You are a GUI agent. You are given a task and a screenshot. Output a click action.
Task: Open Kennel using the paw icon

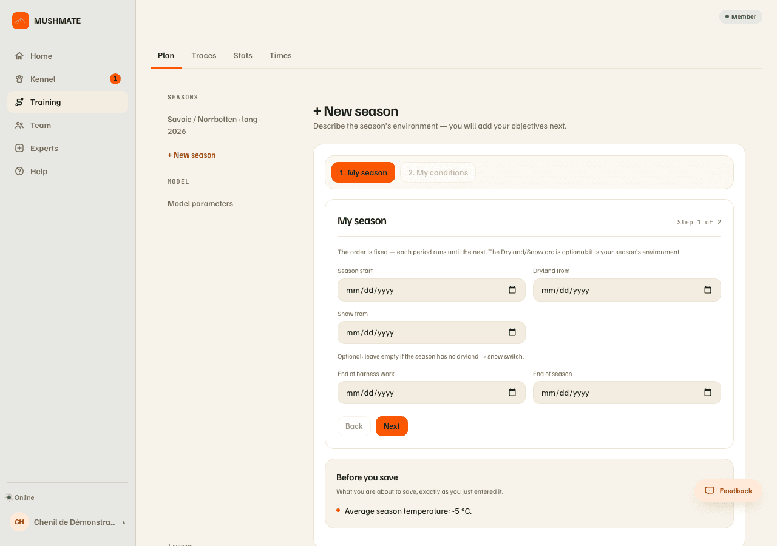[x=19, y=79]
